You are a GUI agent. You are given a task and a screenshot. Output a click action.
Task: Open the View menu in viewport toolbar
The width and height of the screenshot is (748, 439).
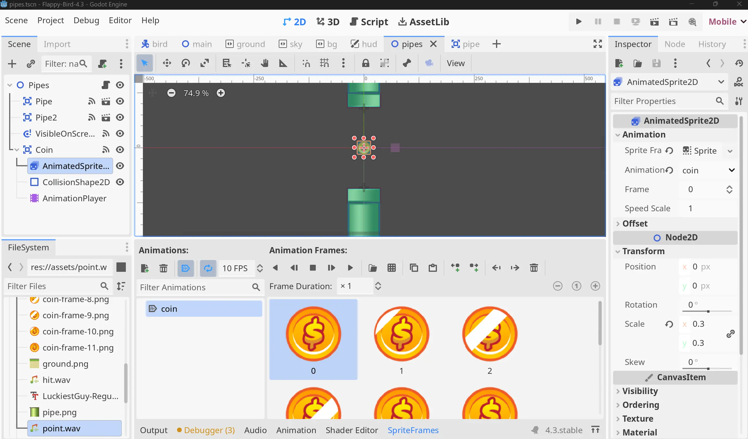coord(456,63)
